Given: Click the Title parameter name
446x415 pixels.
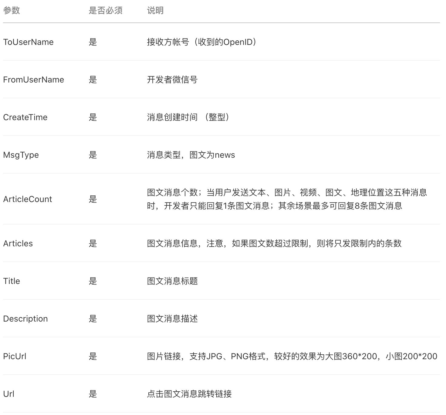Looking at the screenshot, I should click(x=12, y=281).
